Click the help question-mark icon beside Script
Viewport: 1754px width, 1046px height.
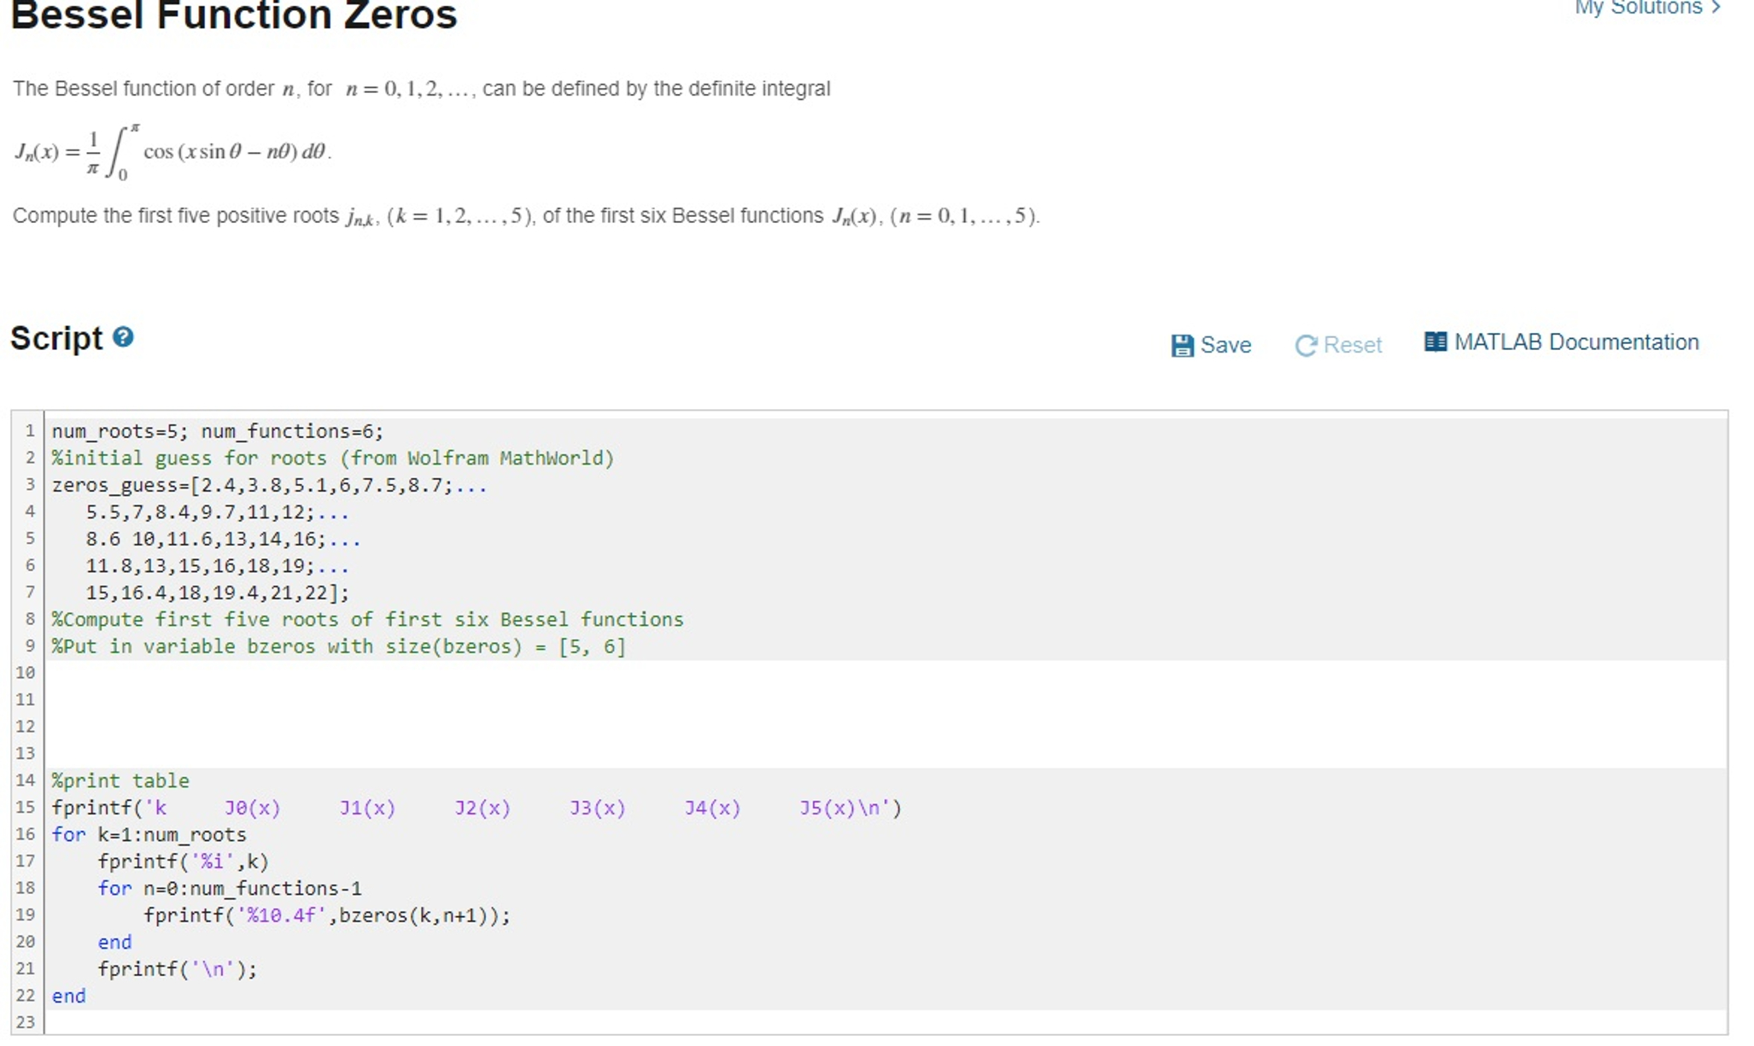click(123, 338)
